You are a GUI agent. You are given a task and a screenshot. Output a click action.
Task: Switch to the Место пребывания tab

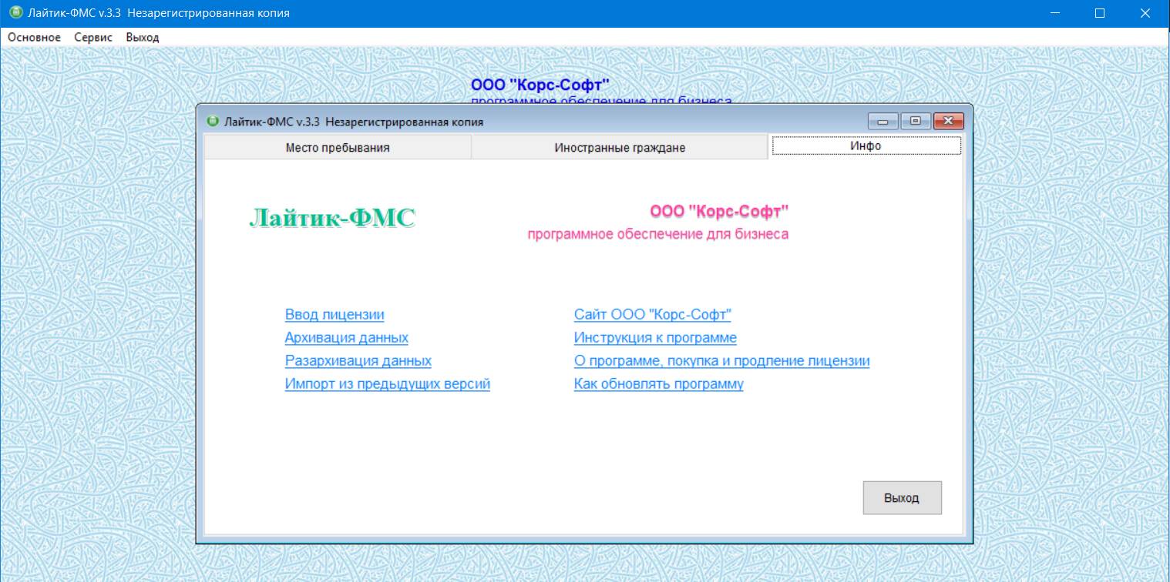(x=338, y=148)
